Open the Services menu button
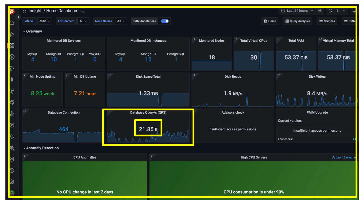The width and height of the screenshot is (364, 204). [x=327, y=21]
